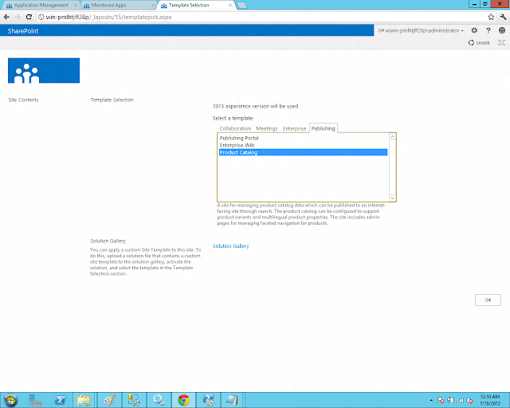The height and width of the screenshot is (408, 510).
Task: Open Server Manager from taskbar
Action: (35, 400)
